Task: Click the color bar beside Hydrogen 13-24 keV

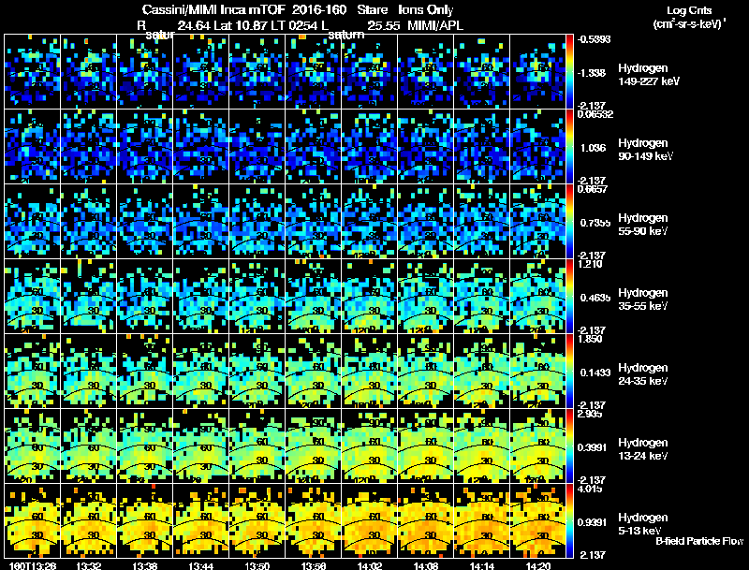Action: [x=569, y=446]
